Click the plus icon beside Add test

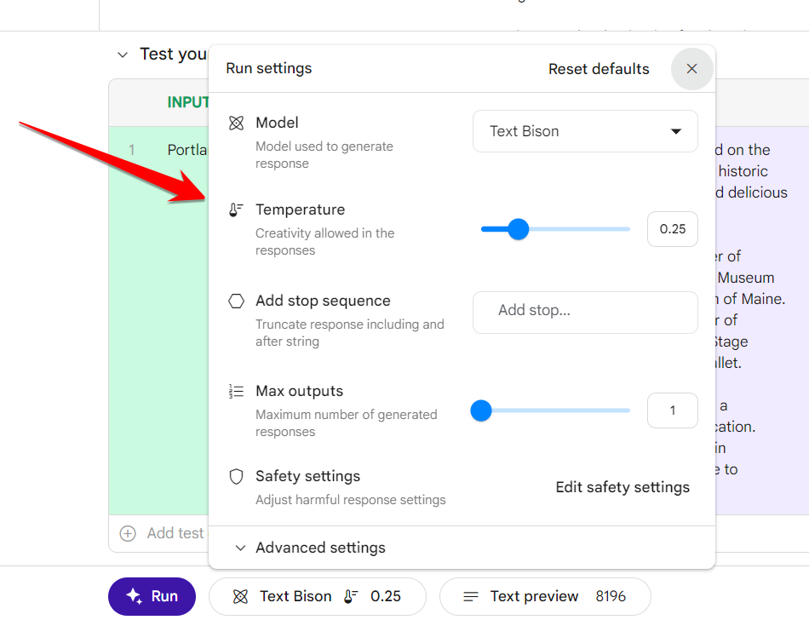tap(128, 533)
